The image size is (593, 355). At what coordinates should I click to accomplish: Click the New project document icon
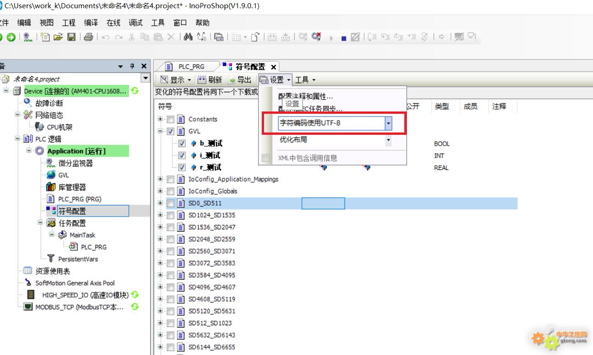45,37
